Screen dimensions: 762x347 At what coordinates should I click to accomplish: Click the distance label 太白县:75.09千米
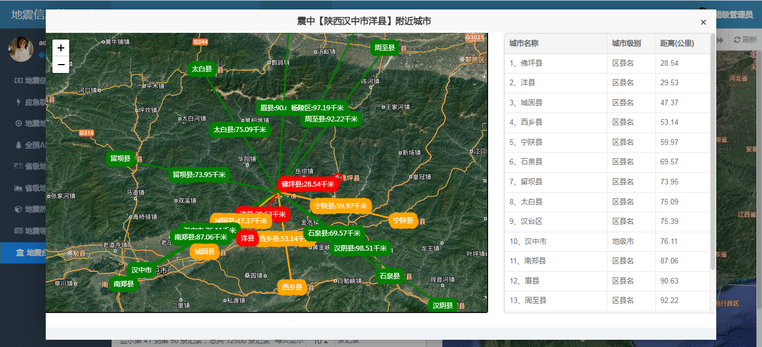[240, 130]
